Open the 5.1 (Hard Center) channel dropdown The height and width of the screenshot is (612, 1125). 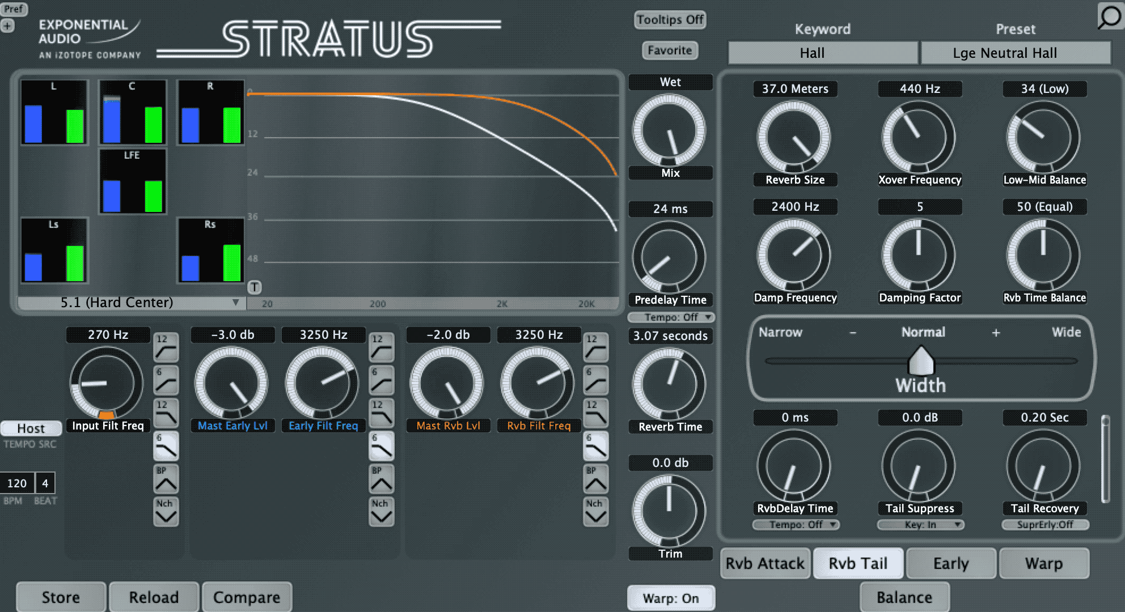coord(130,303)
